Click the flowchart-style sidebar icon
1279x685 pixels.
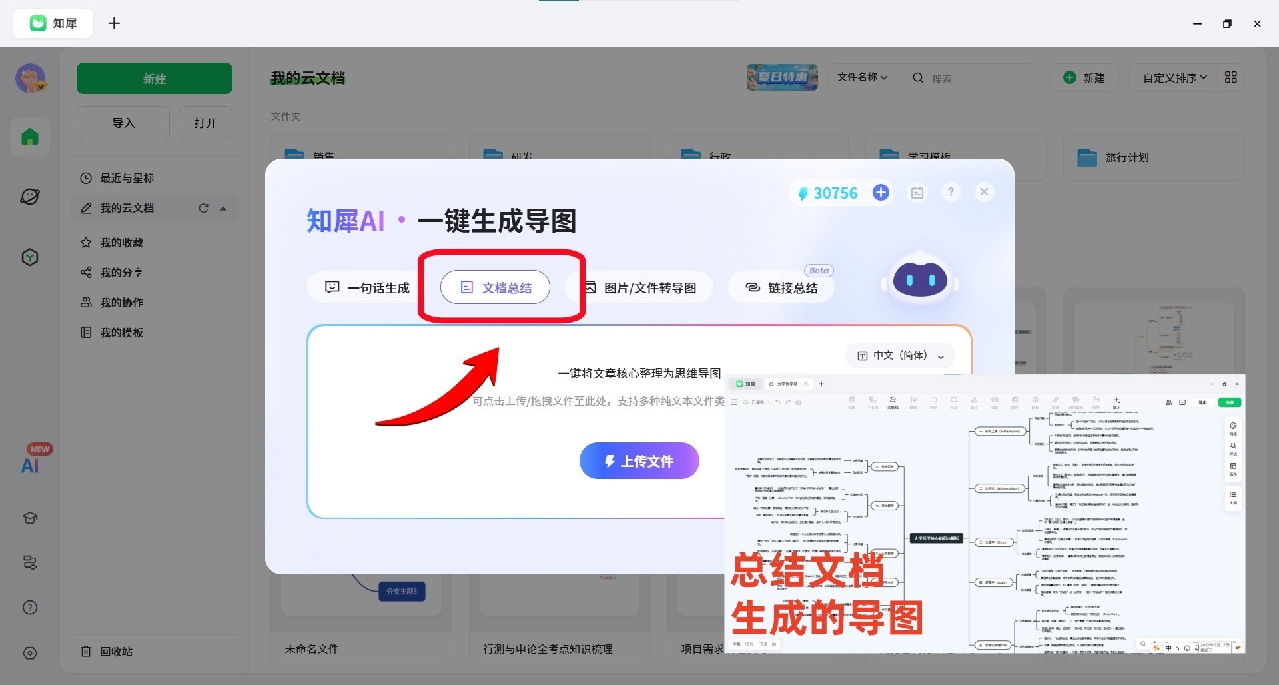pyautogui.click(x=30, y=562)
